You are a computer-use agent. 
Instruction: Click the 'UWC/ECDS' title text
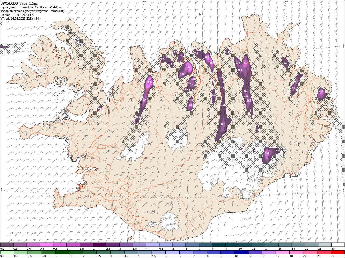click(x=9, y=3)
